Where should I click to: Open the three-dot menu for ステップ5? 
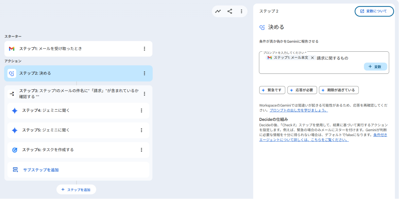pyautogui.click(x=141, y=130)
